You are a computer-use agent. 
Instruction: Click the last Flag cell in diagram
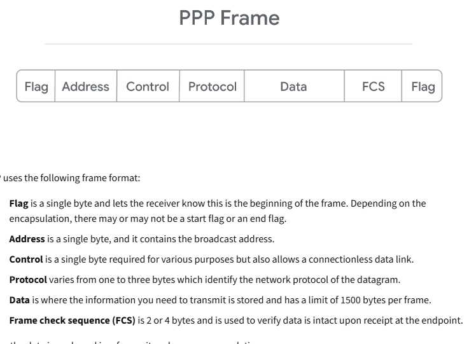coord(422,86)
